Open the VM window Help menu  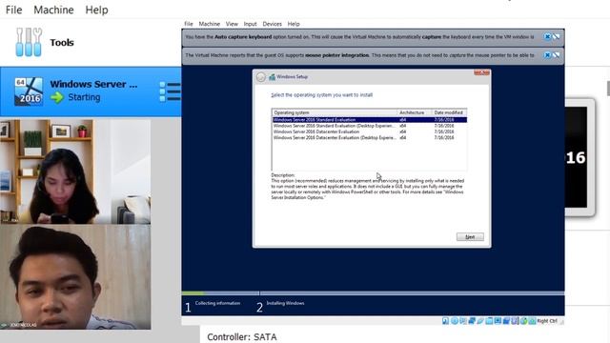click(294, 24)
